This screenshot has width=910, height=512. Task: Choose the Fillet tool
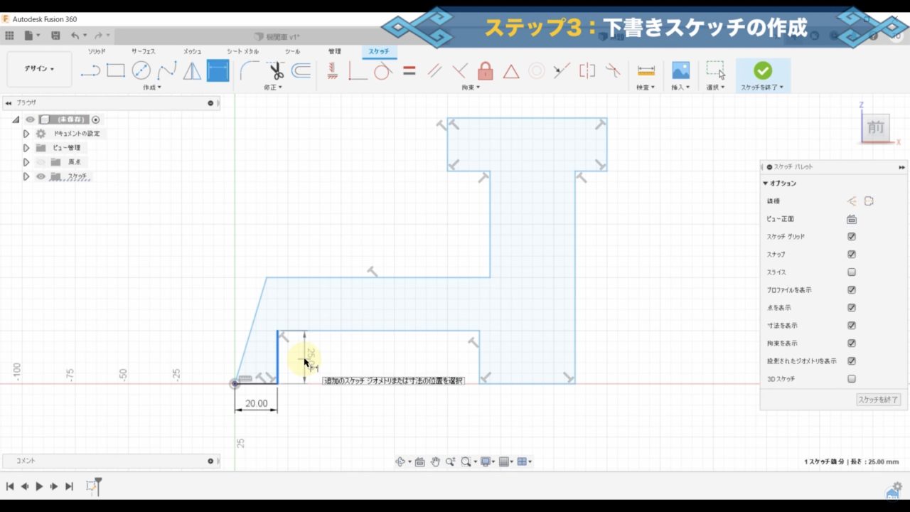point(249,70)
